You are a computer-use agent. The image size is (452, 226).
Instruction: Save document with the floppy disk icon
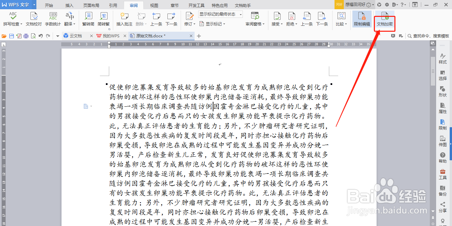[12, 36]
